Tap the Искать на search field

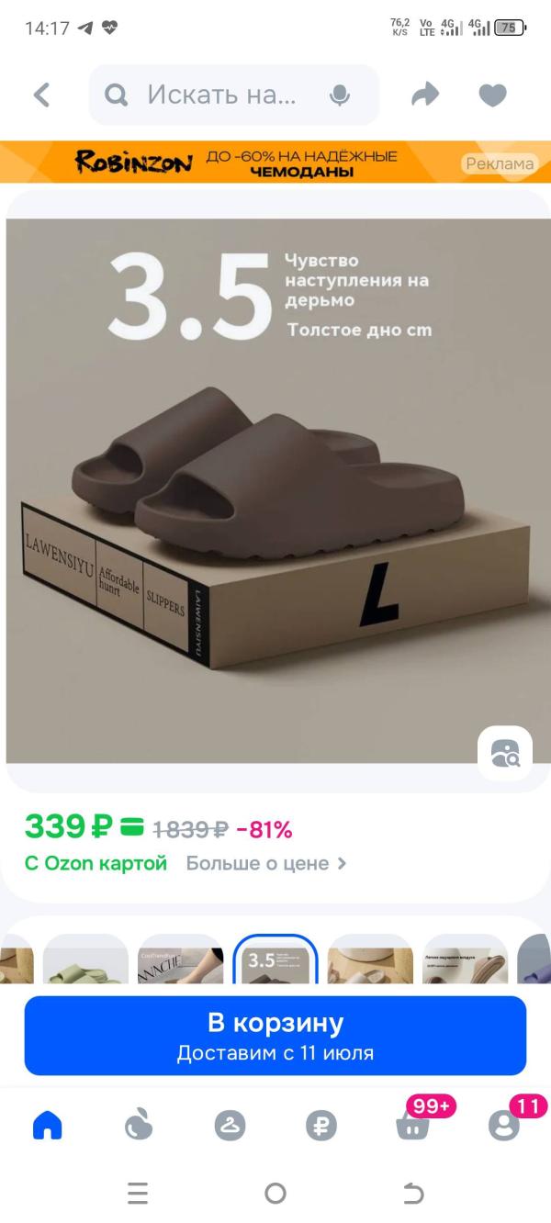pos(234,95)
